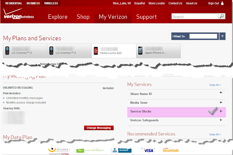Click the Verified by VISA logo
The image size is (233, 155).
click(147, 150)
